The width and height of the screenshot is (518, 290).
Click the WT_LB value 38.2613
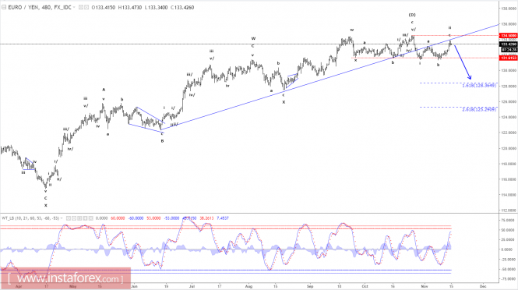point(206,218)
